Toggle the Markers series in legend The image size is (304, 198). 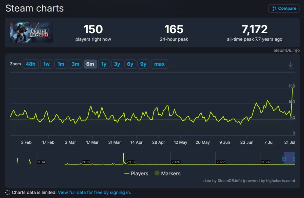coord(168,173)
